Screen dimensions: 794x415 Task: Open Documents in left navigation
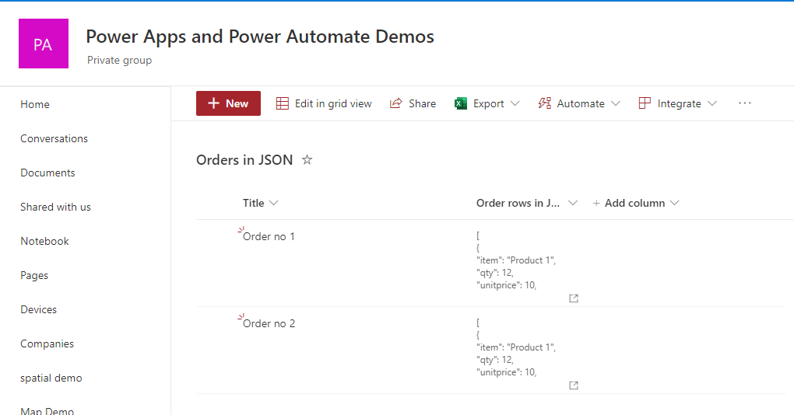click(47, 173)
